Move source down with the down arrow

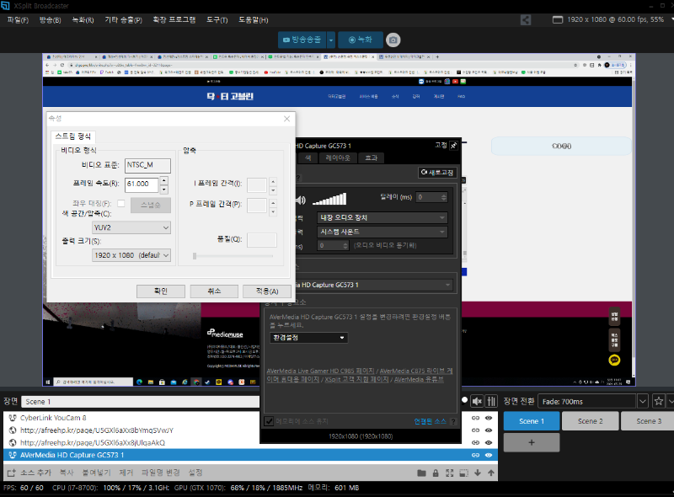(478, 473)
